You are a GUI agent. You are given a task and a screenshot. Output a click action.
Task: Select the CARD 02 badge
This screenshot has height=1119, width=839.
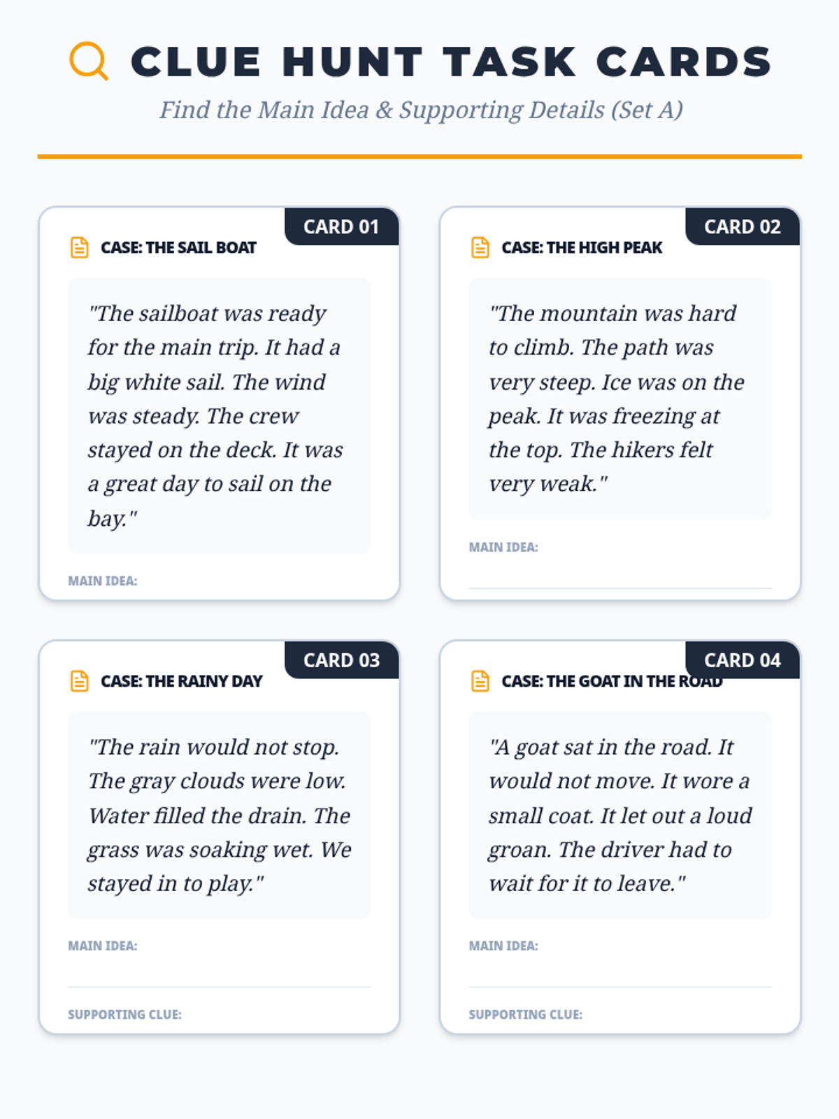pyautogui.click(x=743, y=227)
